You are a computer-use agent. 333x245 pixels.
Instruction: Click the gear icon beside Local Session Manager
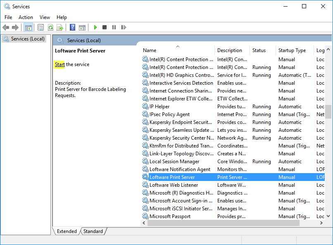tap(145, 162)
